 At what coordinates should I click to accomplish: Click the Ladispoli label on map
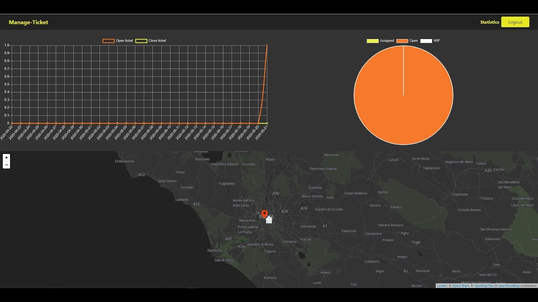[182, 199]
